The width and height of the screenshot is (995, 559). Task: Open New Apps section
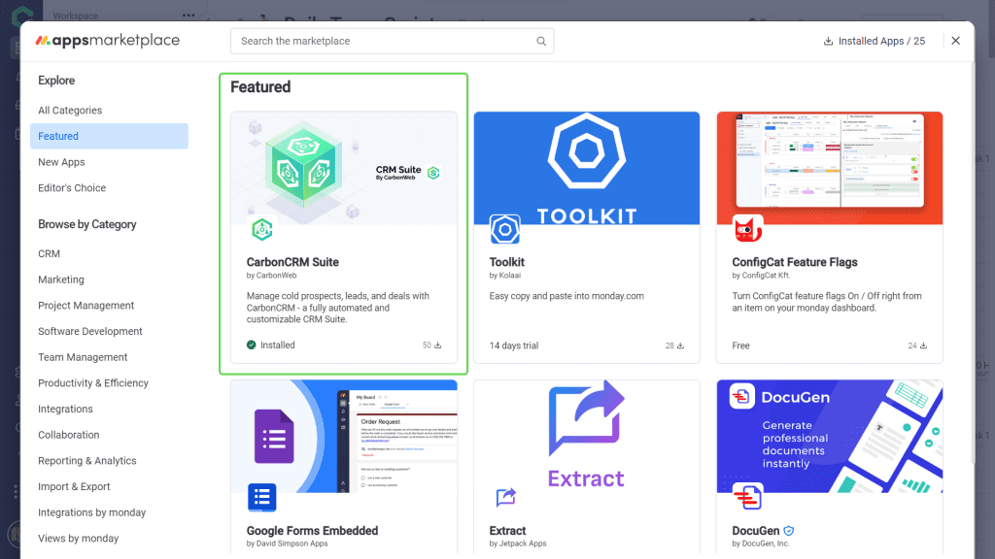(x=61, y=162)
